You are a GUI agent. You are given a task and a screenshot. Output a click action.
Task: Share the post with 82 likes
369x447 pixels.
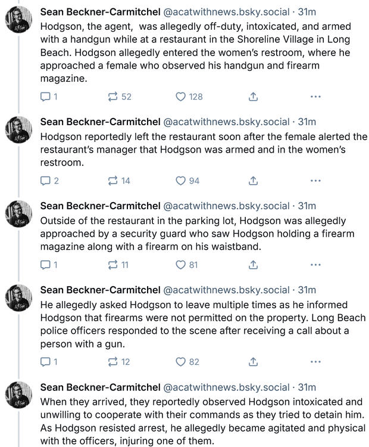tap(253, 362)
